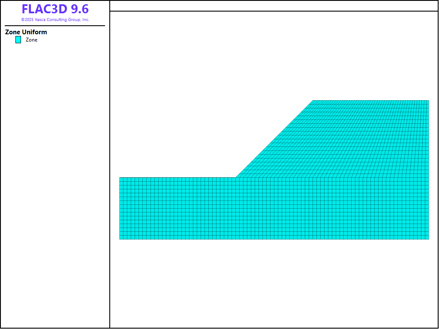Click the empty title bar above the plot
Screen dimensions: 439x329
(274, 6)
